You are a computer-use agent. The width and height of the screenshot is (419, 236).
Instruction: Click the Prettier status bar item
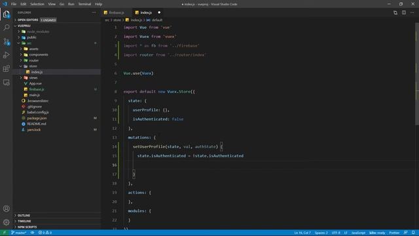point(394,233)
